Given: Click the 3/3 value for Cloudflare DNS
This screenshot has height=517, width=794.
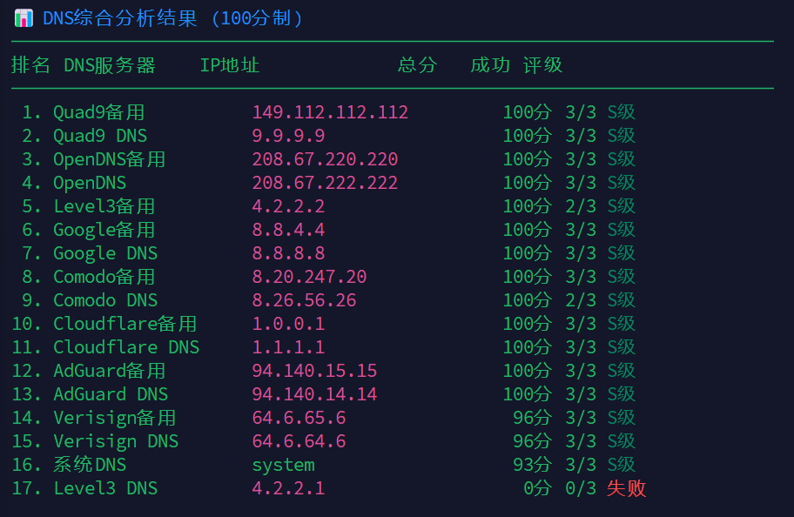Looking at the screenshot, I should (x=581, y=347).
